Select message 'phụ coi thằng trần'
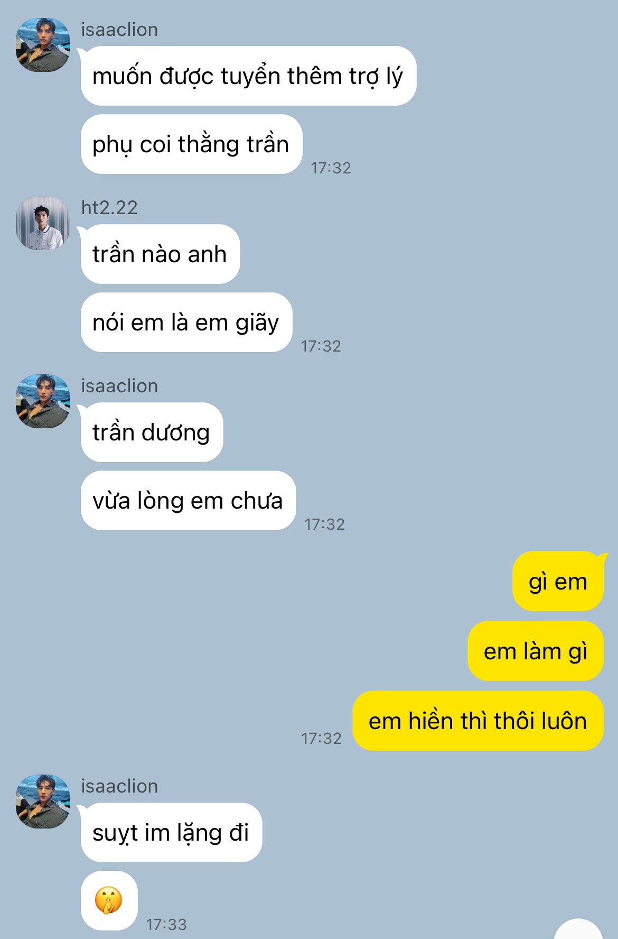This screenshot has width=618, height=939. 191,144
